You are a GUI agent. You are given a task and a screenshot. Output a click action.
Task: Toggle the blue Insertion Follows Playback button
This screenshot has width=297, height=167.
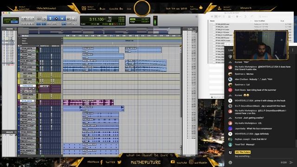point(64,24)
